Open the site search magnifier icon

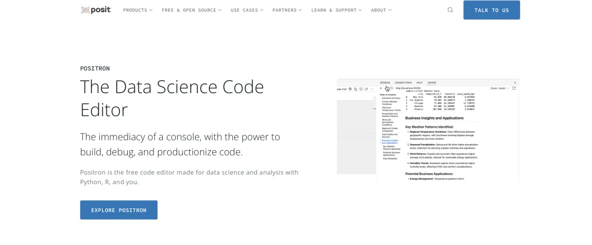pyautogui.click(x=450, y=10)
